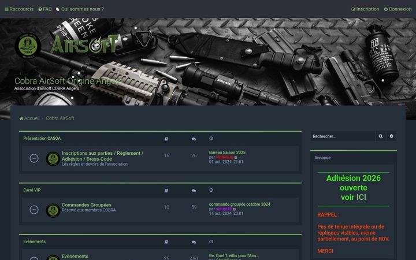View the purple author profile under commande groupée

[224, 209]
